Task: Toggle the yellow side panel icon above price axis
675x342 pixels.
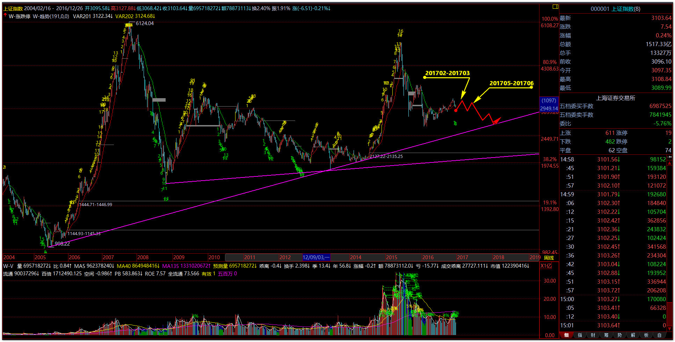Action: [555, 7]
